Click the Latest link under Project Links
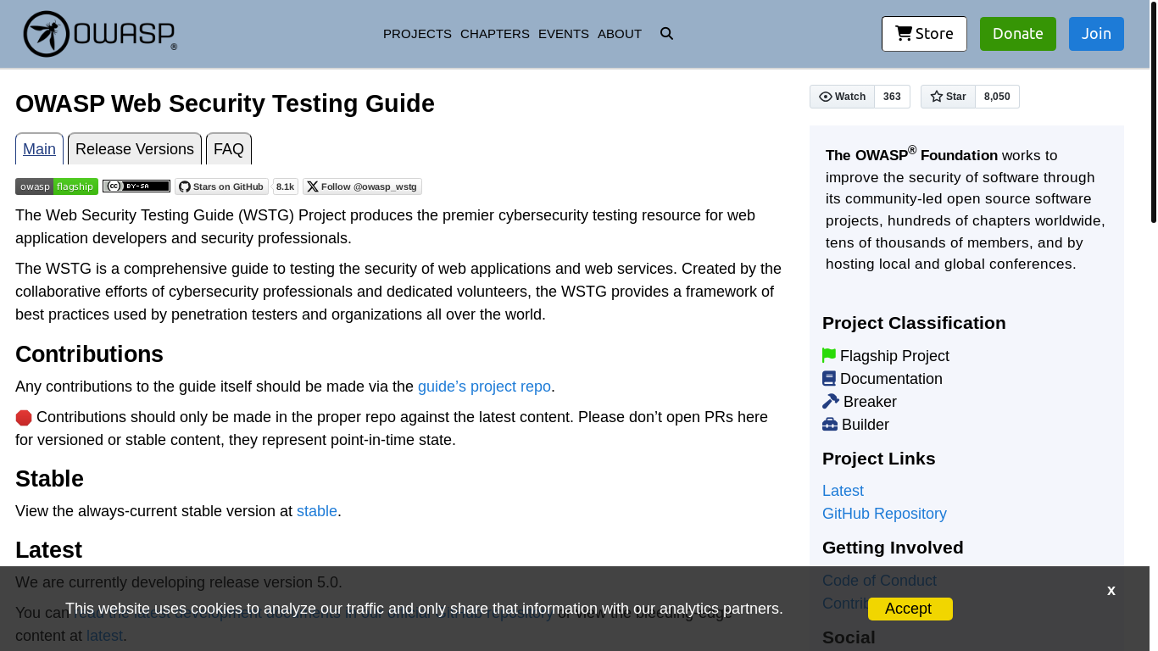Image resolution: width=1158 pixels, height=651 pixels. [843, 491]
